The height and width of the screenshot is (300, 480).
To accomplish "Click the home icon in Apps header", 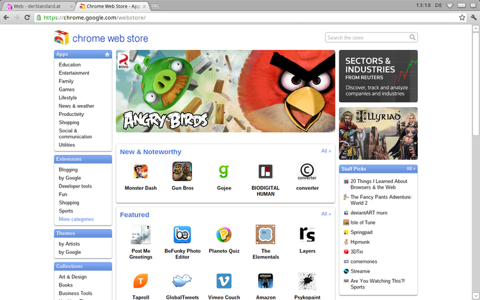I will (107, 54).
